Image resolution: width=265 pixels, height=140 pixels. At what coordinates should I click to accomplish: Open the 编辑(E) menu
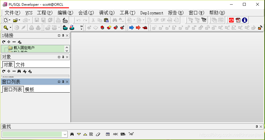point(66,13)
